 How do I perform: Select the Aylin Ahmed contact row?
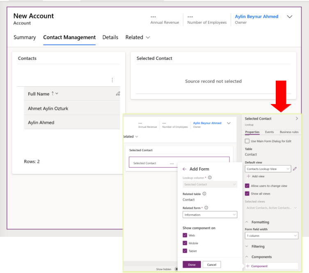[72, 123]
